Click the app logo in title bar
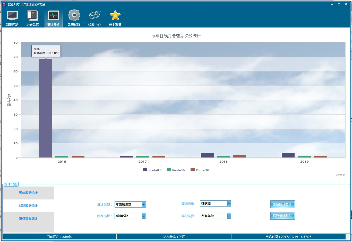The image size is (352, 242). coord(4,4)
